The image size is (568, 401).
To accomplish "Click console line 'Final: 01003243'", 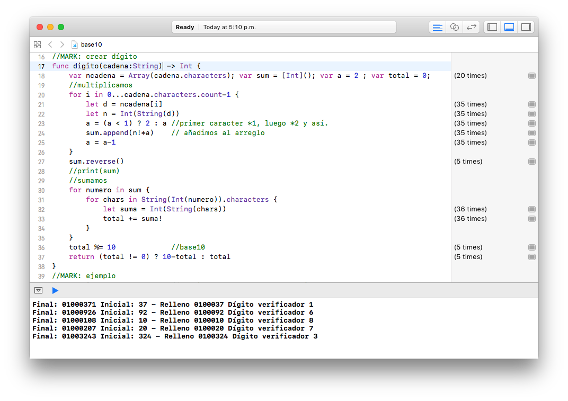I will coord(175,336).
